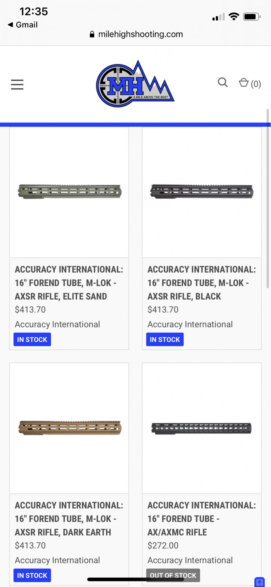This screenshot has height=587, width=271.
Task: Click the Mile High Shooting logo
Action: point(135,84)
